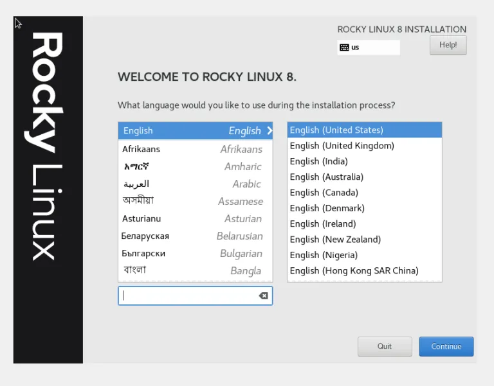Viewport: 494px width, 386px height.
Task: Choose English (India) locale
Action: tap(365, 161)
